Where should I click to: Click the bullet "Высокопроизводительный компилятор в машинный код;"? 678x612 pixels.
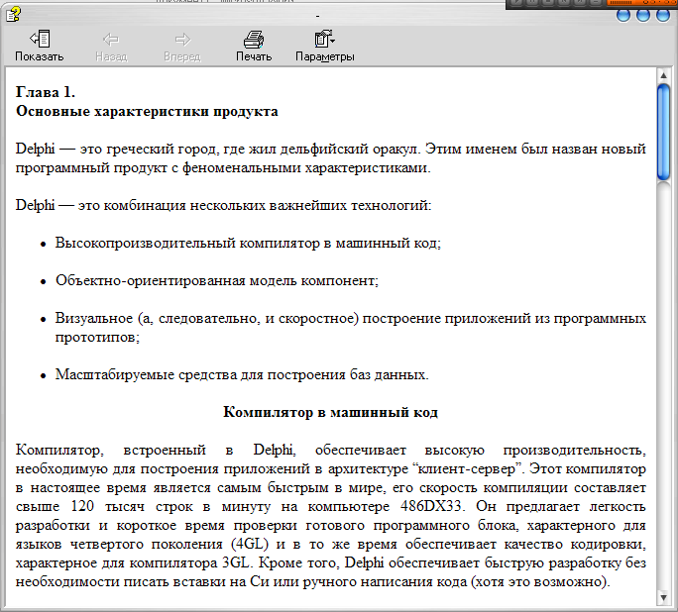tap(248, 243)
